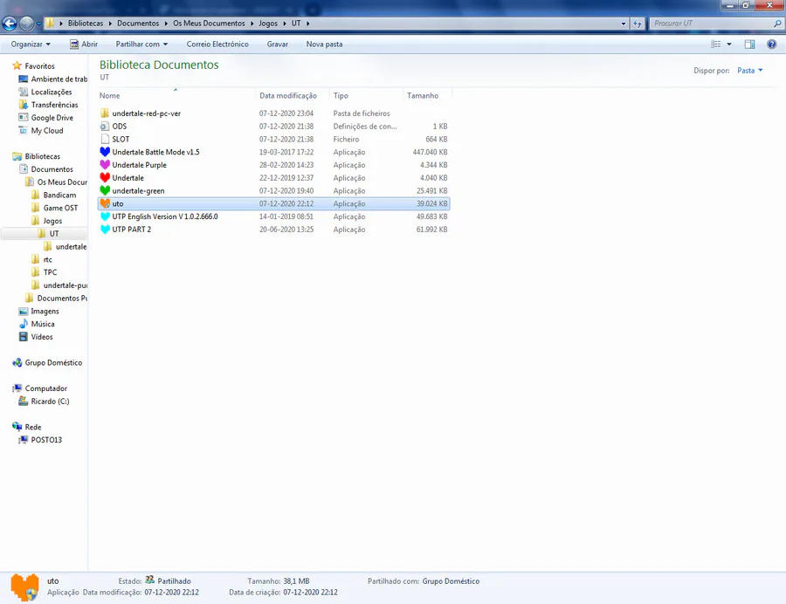Click the undertale-red-pc-ver folder icon
This screenshot has width=786, height=604.
pos(105,113)
